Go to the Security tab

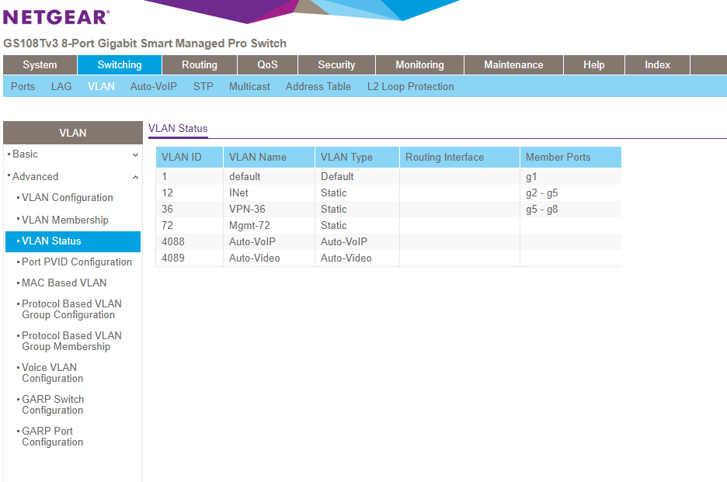point(336,65)
